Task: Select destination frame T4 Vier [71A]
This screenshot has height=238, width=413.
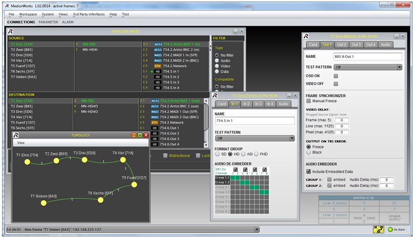Action: pos(22,117)
